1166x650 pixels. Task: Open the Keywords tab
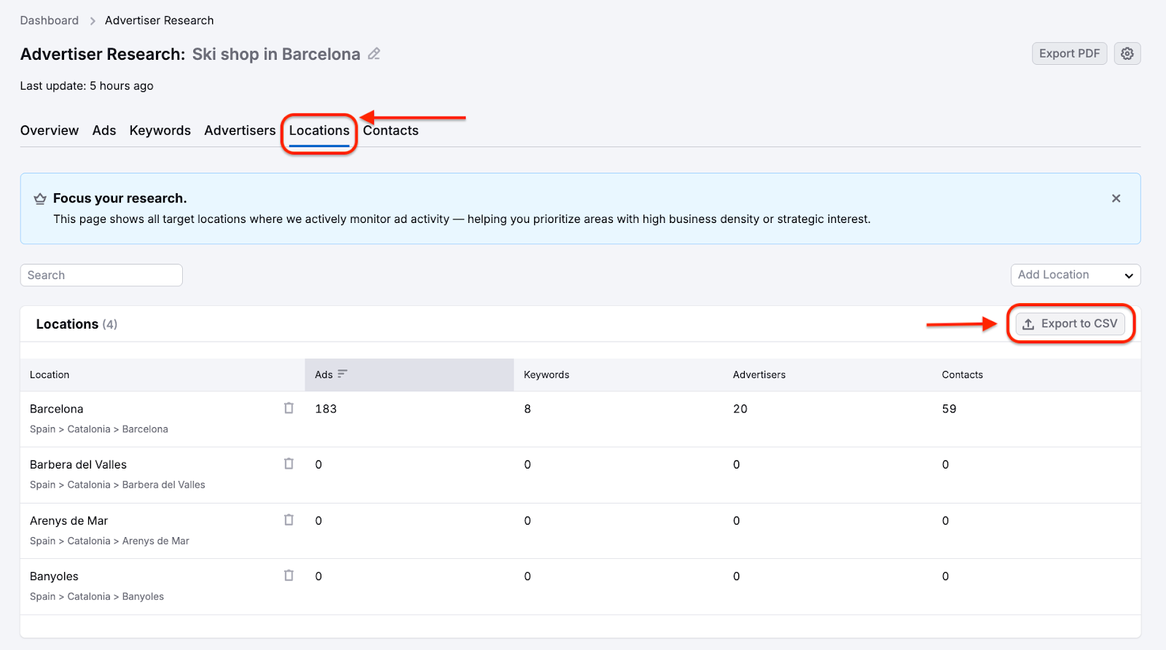(160, 130)
